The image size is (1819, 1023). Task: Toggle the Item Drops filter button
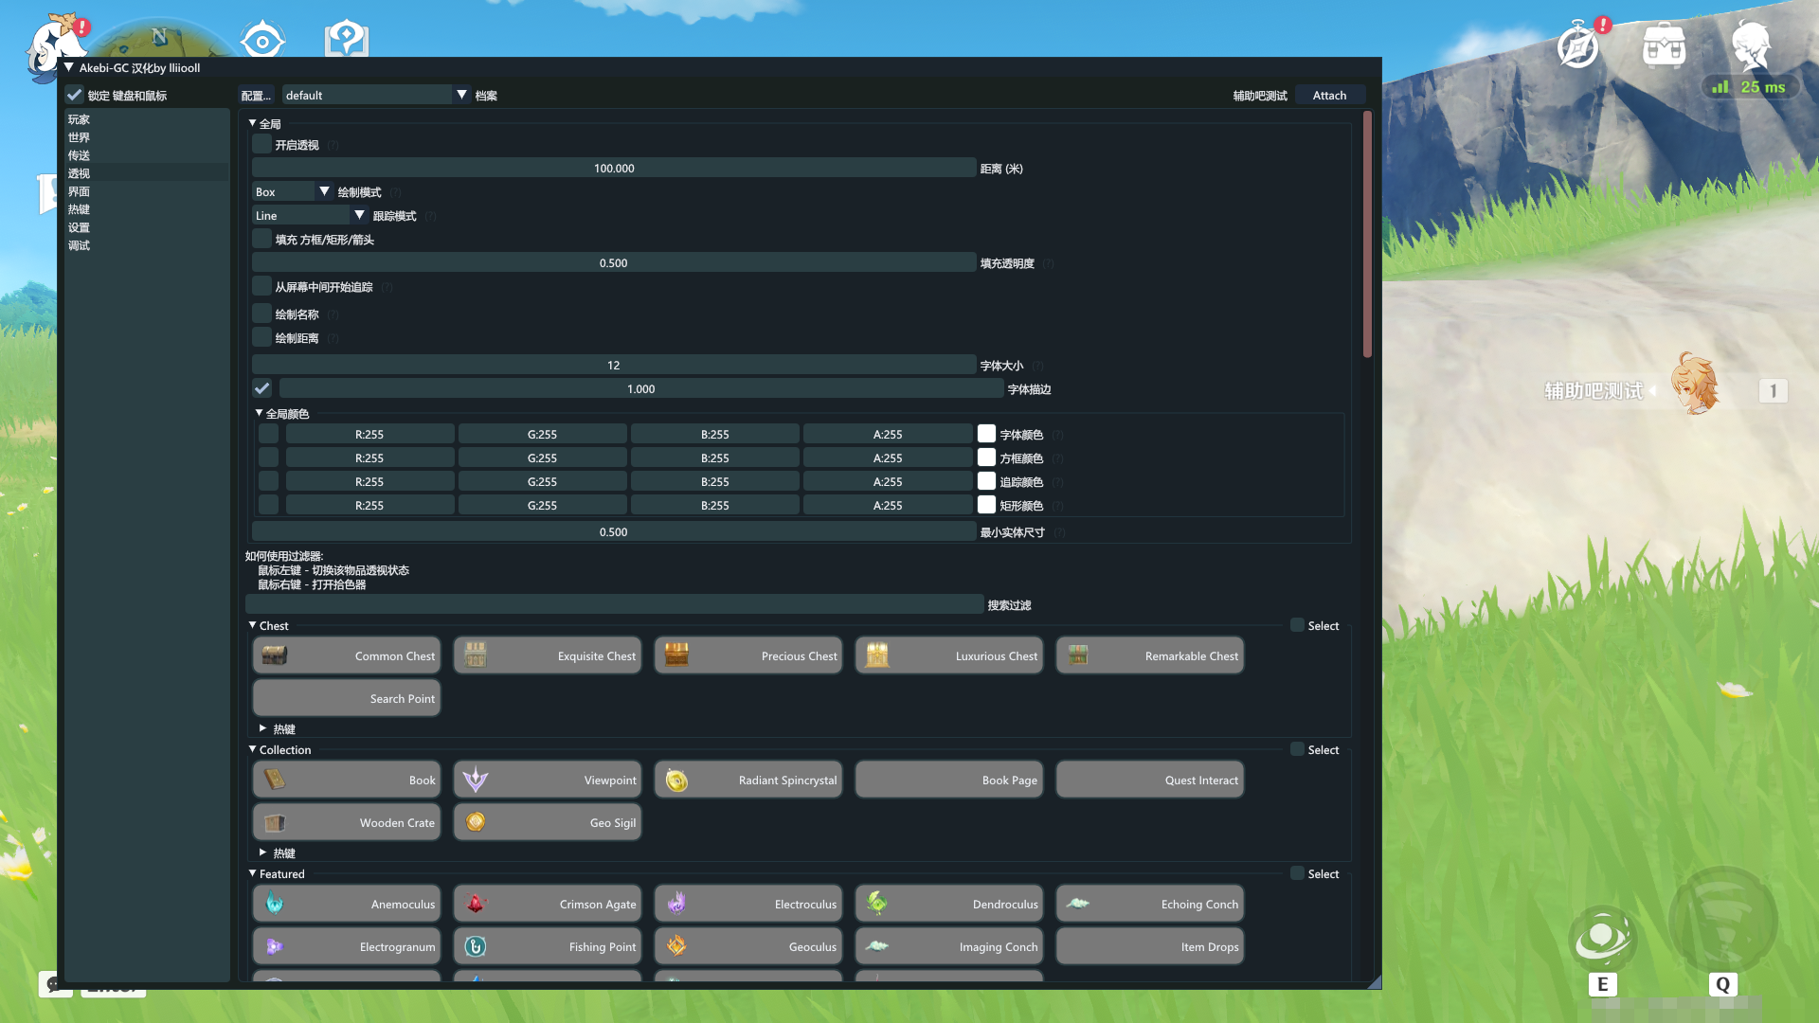[x=1150, y=946]
